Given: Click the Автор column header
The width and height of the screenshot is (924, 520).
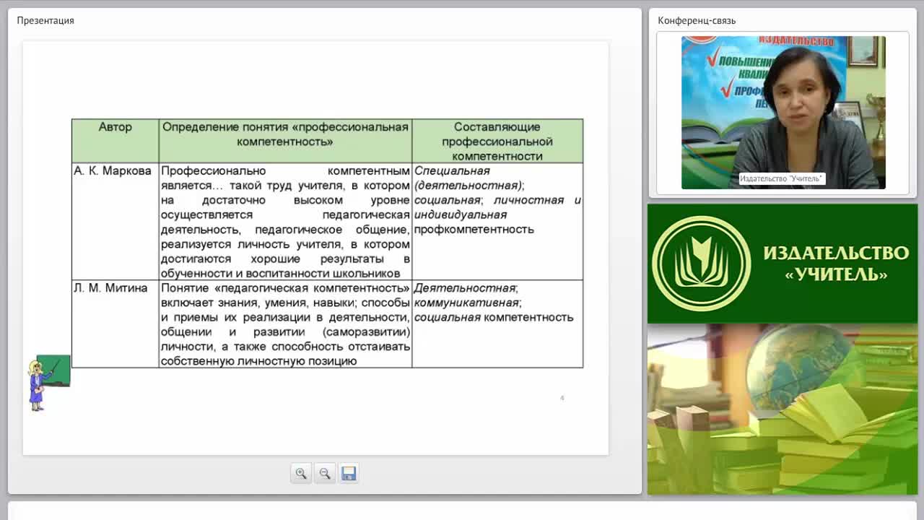Looking at the screenshot, I should [115, 141].
